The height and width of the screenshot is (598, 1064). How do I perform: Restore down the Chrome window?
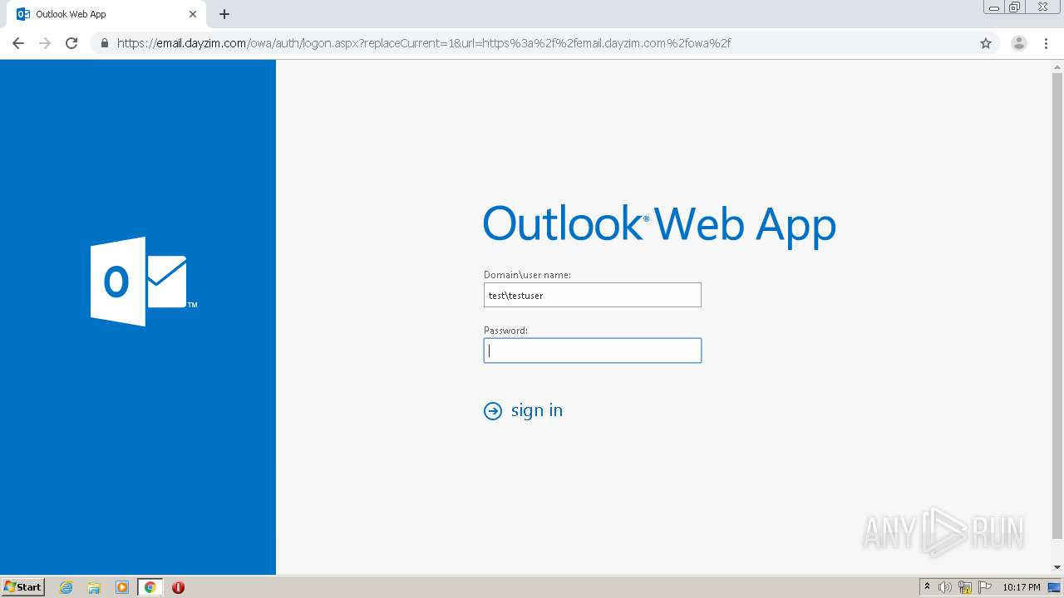[x=1015, y=7]
